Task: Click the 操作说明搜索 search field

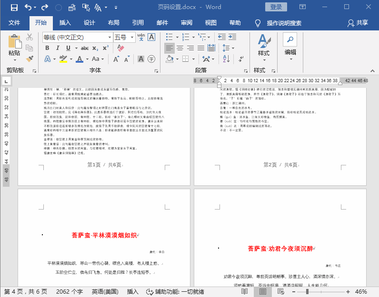Action: click(284, 23)
